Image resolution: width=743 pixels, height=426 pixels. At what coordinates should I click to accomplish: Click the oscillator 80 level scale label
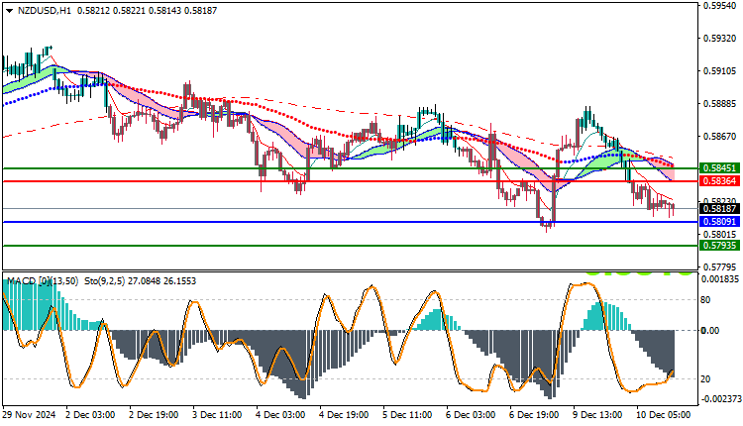[705, 300]
